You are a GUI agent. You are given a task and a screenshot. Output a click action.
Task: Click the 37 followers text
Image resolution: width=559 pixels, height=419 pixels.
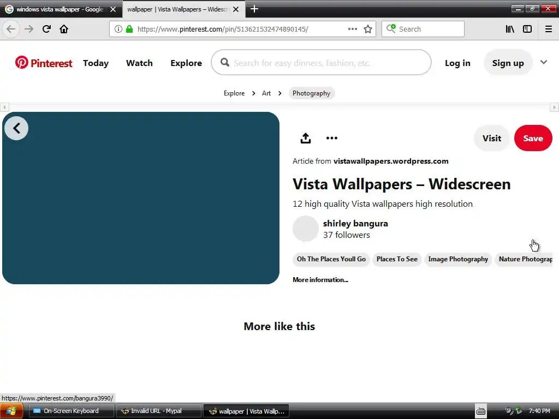coord(347,235)
